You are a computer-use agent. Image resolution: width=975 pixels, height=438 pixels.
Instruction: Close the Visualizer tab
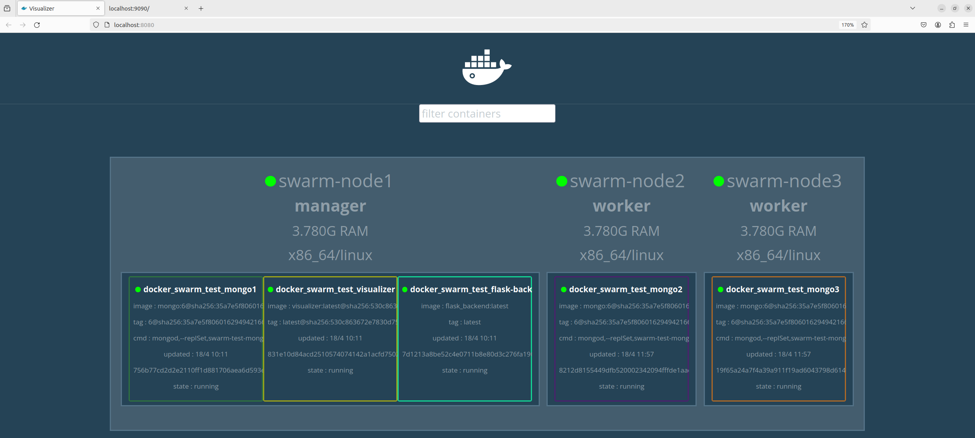(98, 8)
